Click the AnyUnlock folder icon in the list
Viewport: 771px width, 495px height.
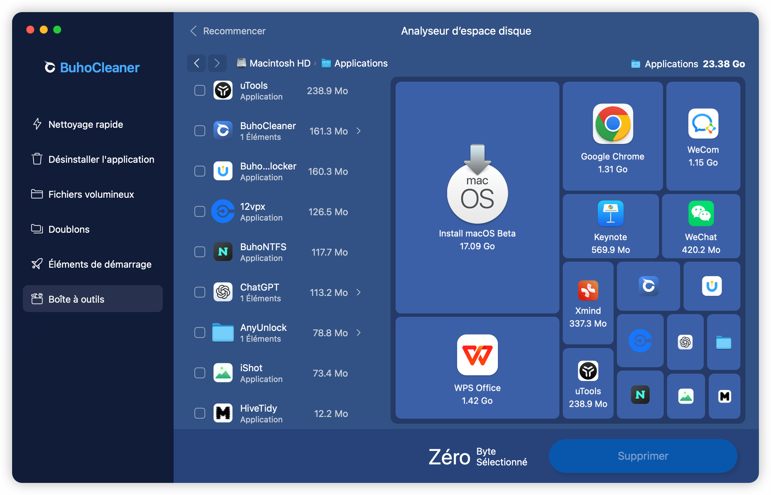223,333
